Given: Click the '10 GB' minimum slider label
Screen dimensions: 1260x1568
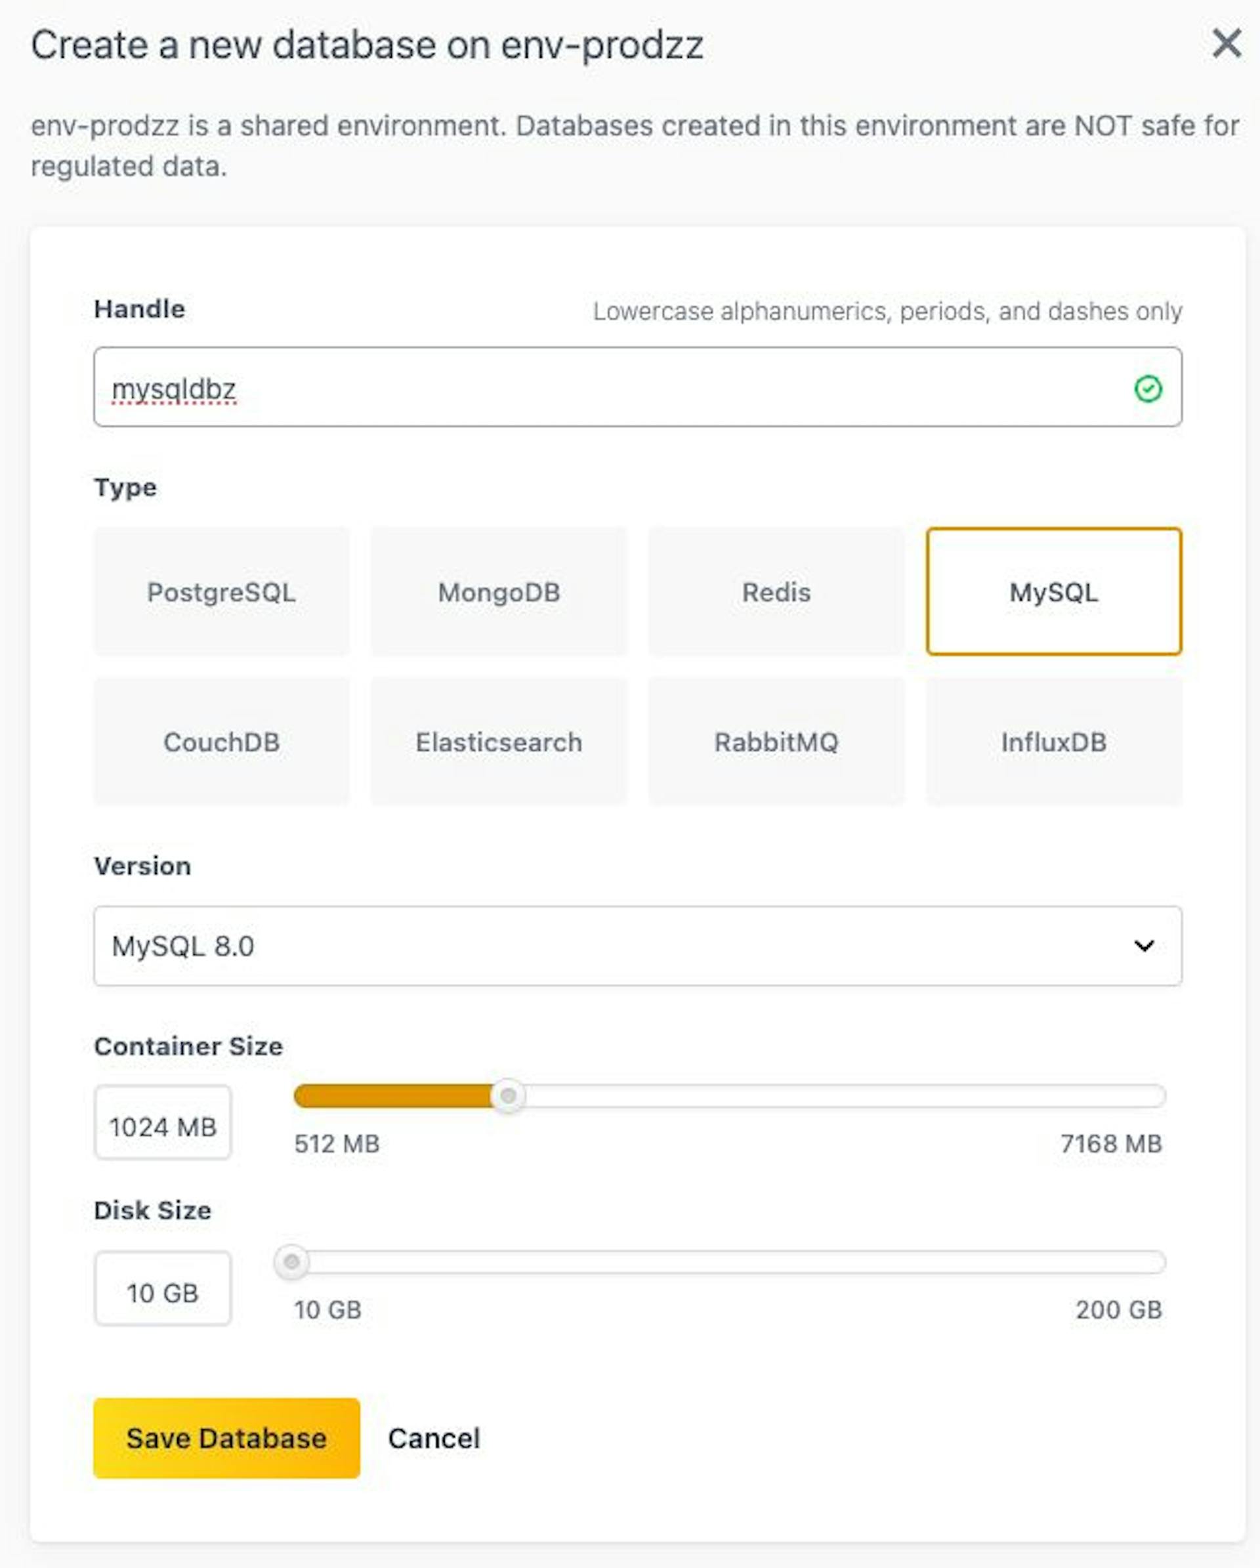Looking at the screenshot, I should tap(328, 1310).
